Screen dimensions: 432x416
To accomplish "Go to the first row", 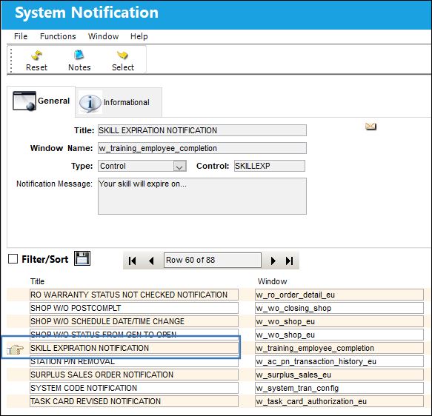I will point(132,261).
